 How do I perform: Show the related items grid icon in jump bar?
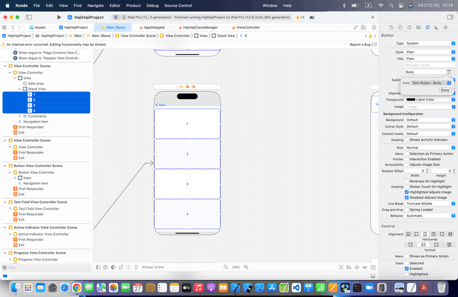(x=4, y=27)
